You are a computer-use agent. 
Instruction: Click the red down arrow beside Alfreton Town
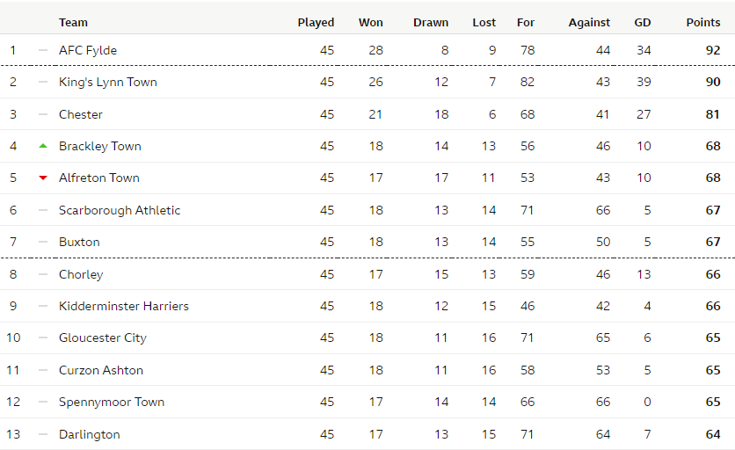coord(43,178)
